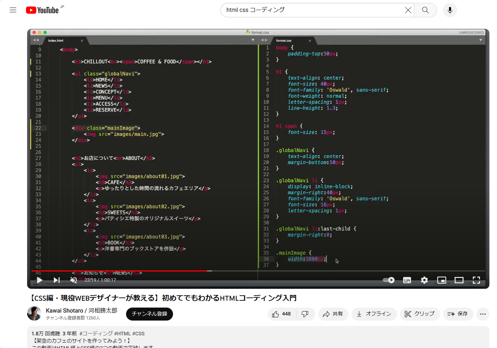The height and width of the screenshot is (348, 497).
Task: Open the video subtitles (CC) icon
Action: [x=407, y=280]
